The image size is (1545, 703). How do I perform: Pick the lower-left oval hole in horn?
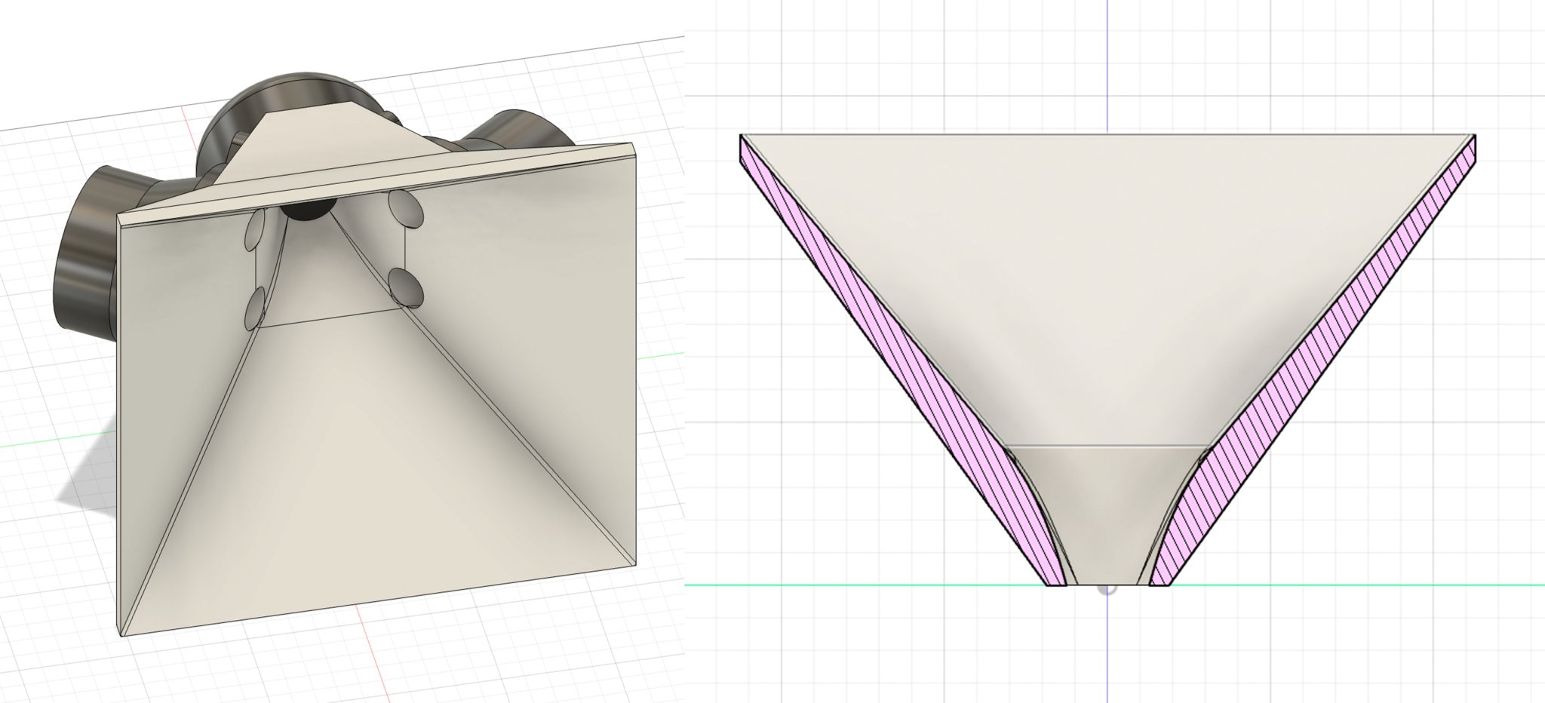(253, 309)
